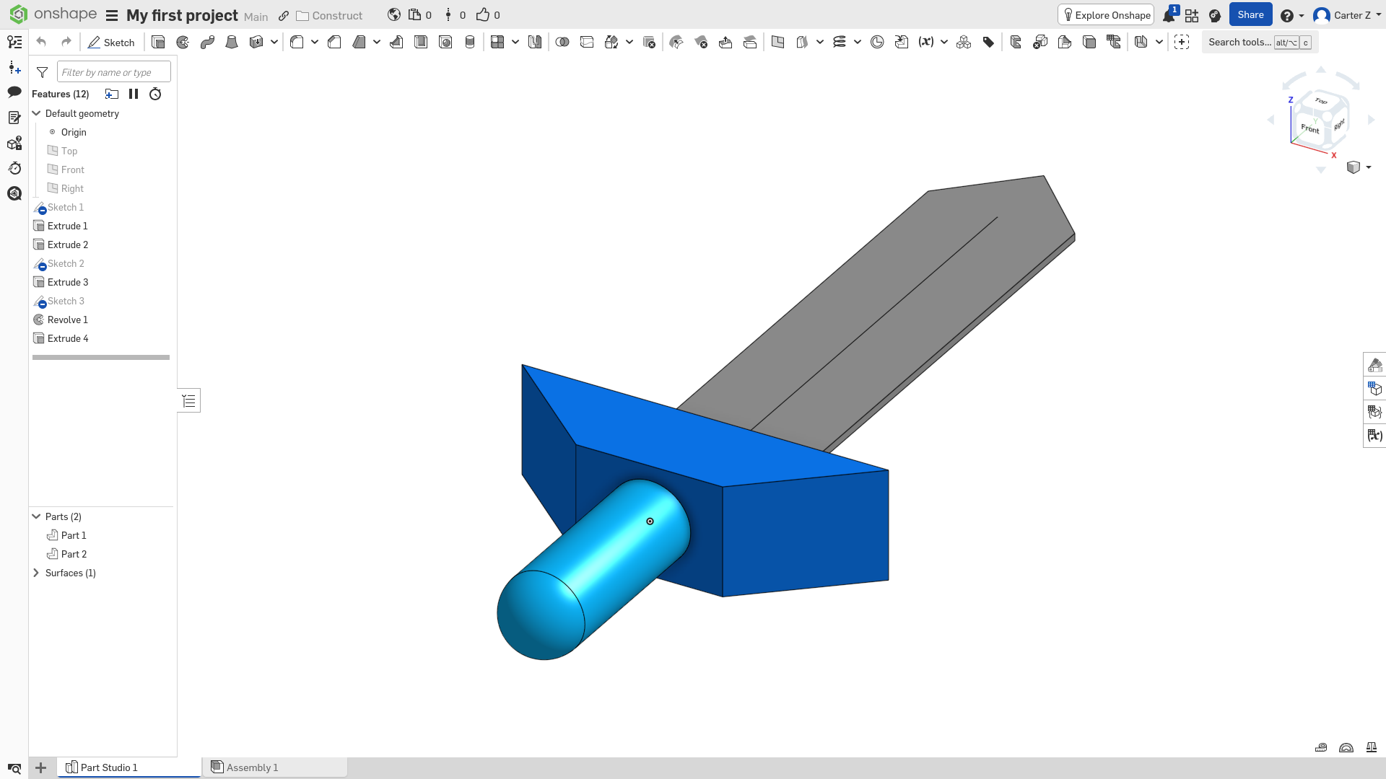The image size is (1386, 779).
Task: Click the Undo arrow icon
Action: tap(41, 43)
